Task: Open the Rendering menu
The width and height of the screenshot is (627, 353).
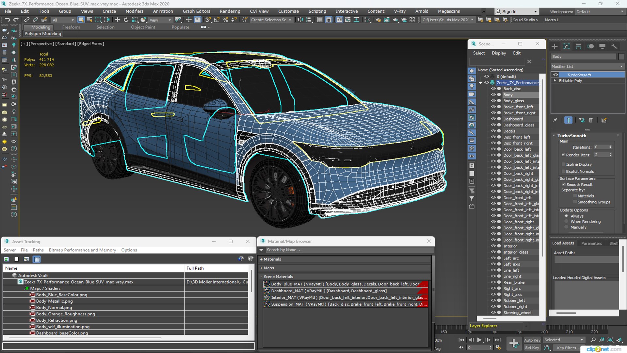Action: tap(230, 11)
